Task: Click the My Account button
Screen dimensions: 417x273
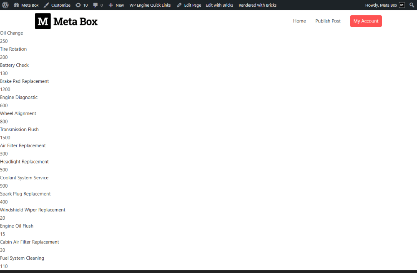Action: pos(366,21)
